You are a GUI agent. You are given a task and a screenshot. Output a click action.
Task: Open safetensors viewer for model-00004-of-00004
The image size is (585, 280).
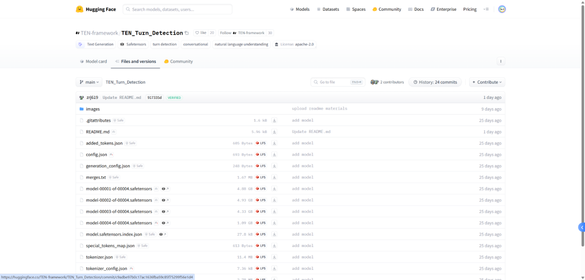coord(165,223)
